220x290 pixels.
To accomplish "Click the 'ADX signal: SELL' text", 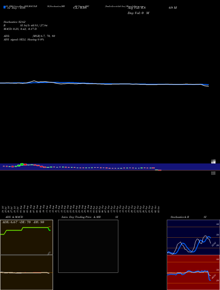I will [x=15, y=40].
